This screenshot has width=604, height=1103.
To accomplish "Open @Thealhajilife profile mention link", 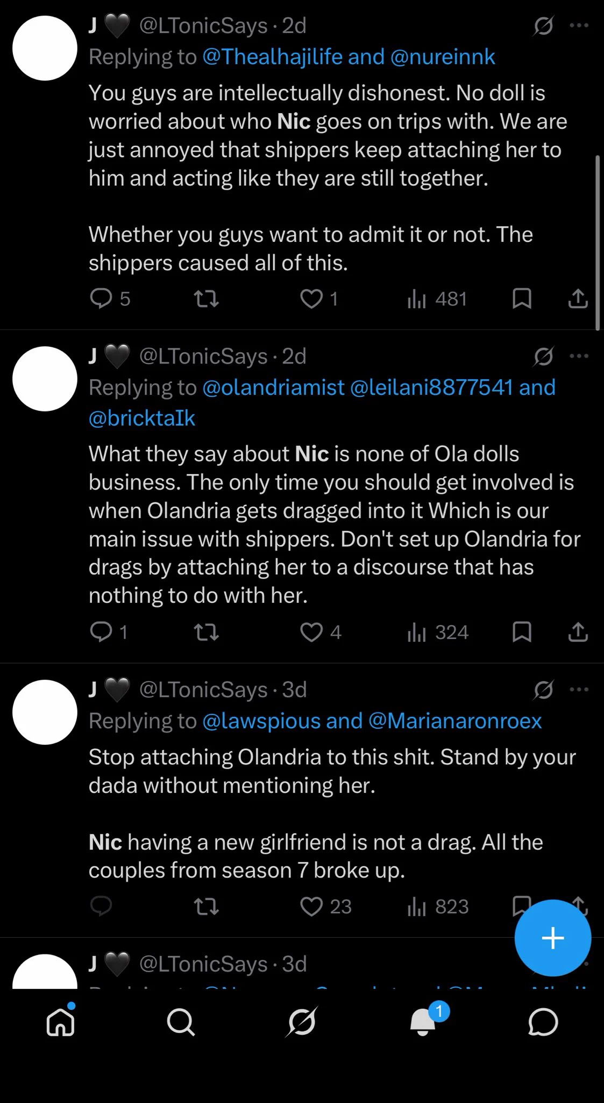I will (273, 57).
